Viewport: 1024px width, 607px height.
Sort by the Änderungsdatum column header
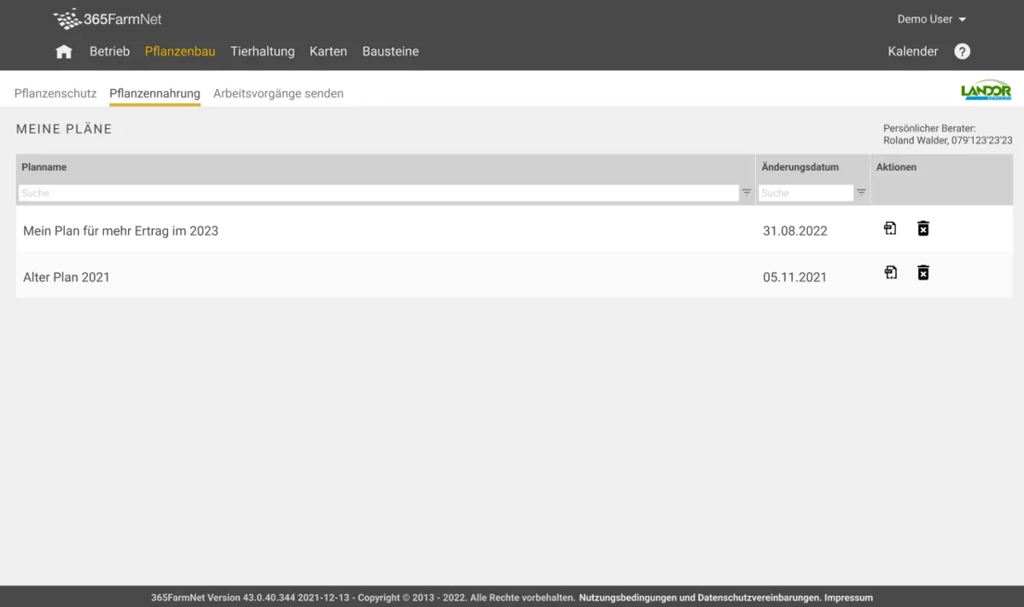pyautogui.click(x=800, y=167)
